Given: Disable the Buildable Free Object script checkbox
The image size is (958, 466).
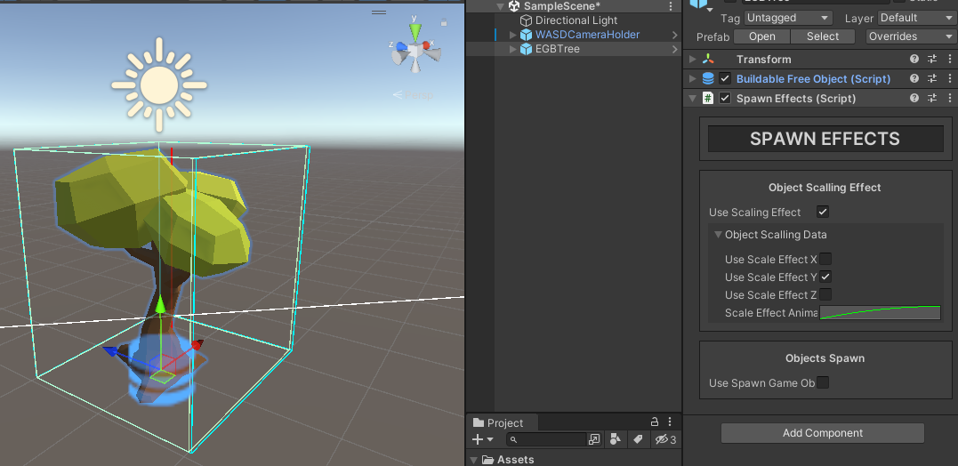Looking at the screenshot, I should 725,79.
